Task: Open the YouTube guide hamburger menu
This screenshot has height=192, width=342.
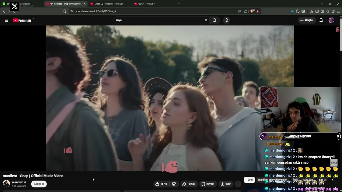Action: point(6,20)
